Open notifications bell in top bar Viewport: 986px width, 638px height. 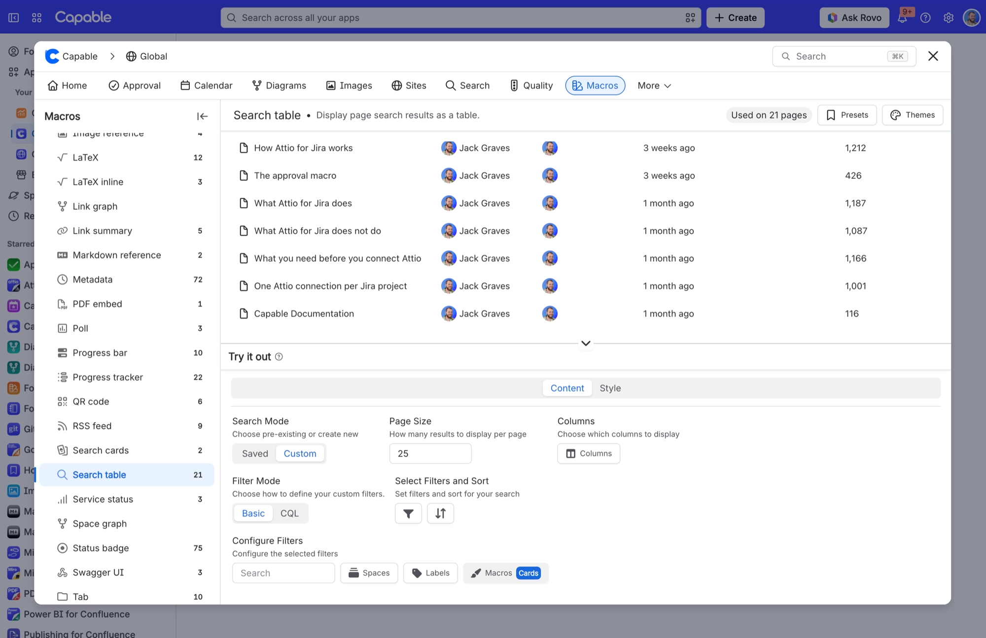902,18
